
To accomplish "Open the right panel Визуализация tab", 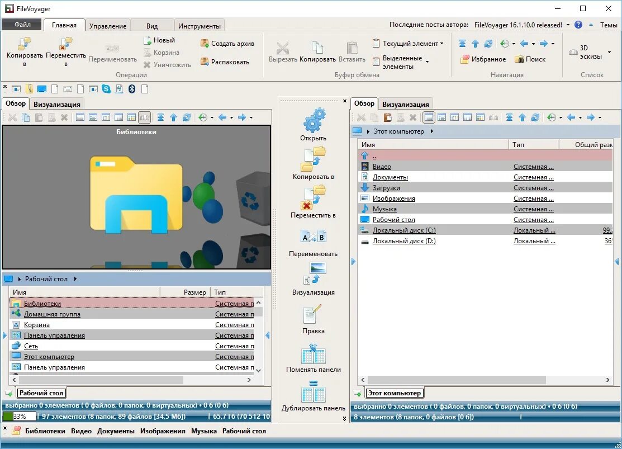I will 405,105.
